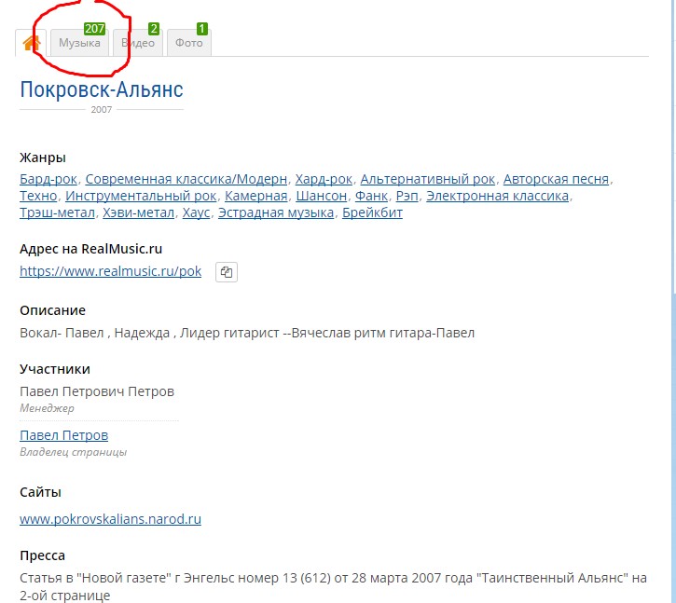Open the Авторская песня genre

(556, 179)
